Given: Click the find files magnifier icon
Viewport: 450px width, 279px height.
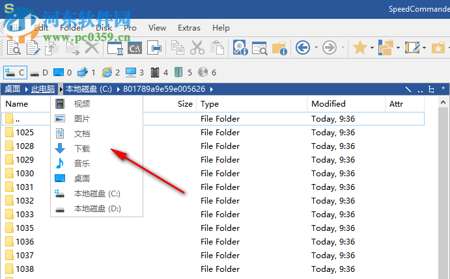Looking at the screenshot, I should (x=260, y=48).
